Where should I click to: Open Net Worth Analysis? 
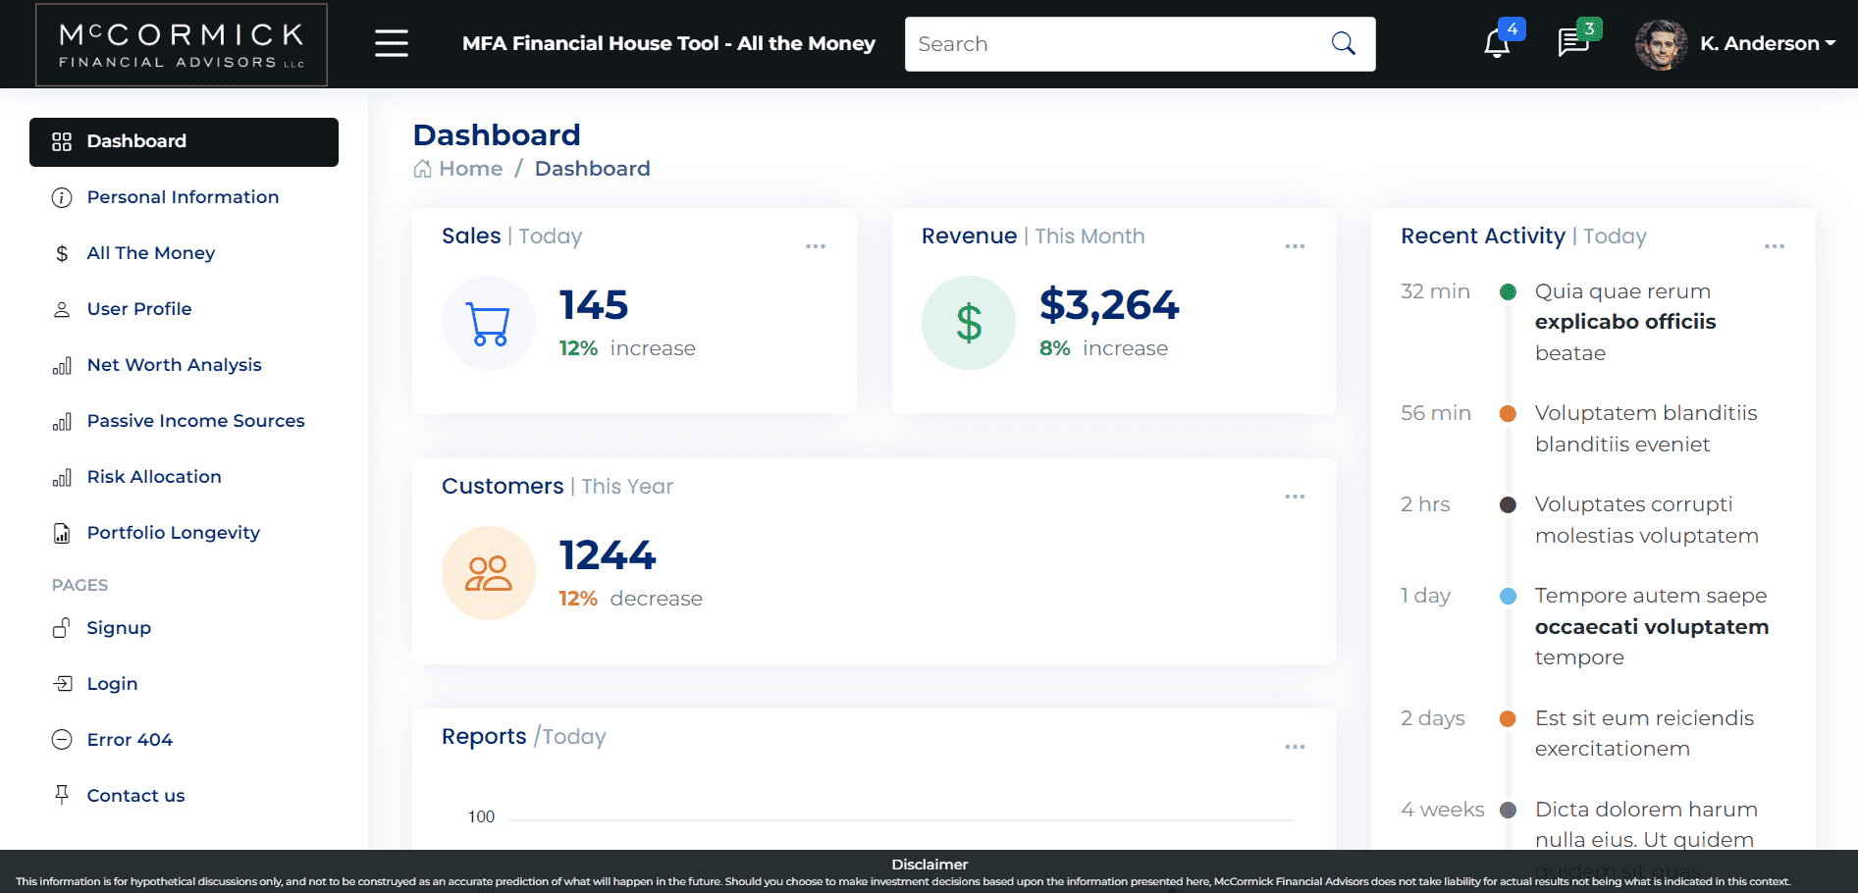(184, 365)
